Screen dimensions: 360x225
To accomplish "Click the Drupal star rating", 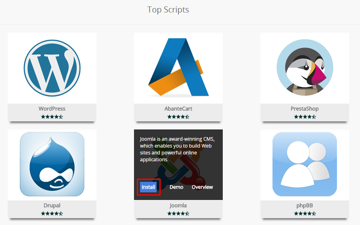I will point(52,214).
